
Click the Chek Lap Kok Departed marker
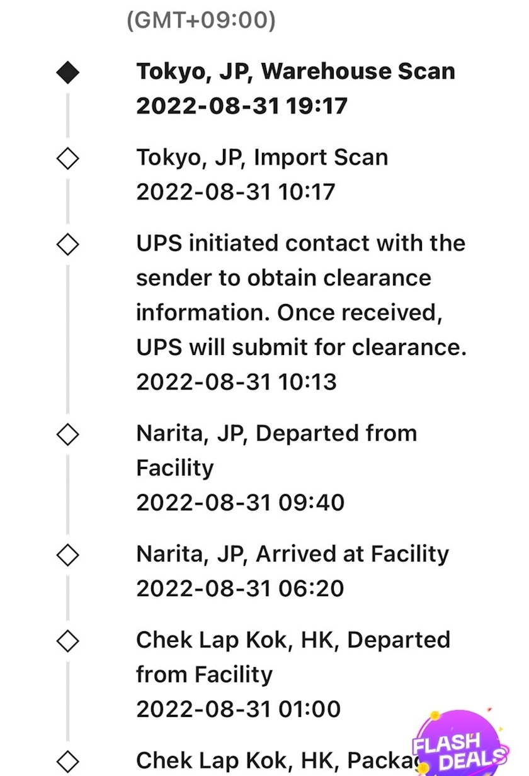67,641
